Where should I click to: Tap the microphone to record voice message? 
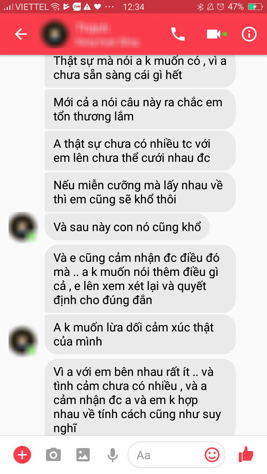[113, 455]
